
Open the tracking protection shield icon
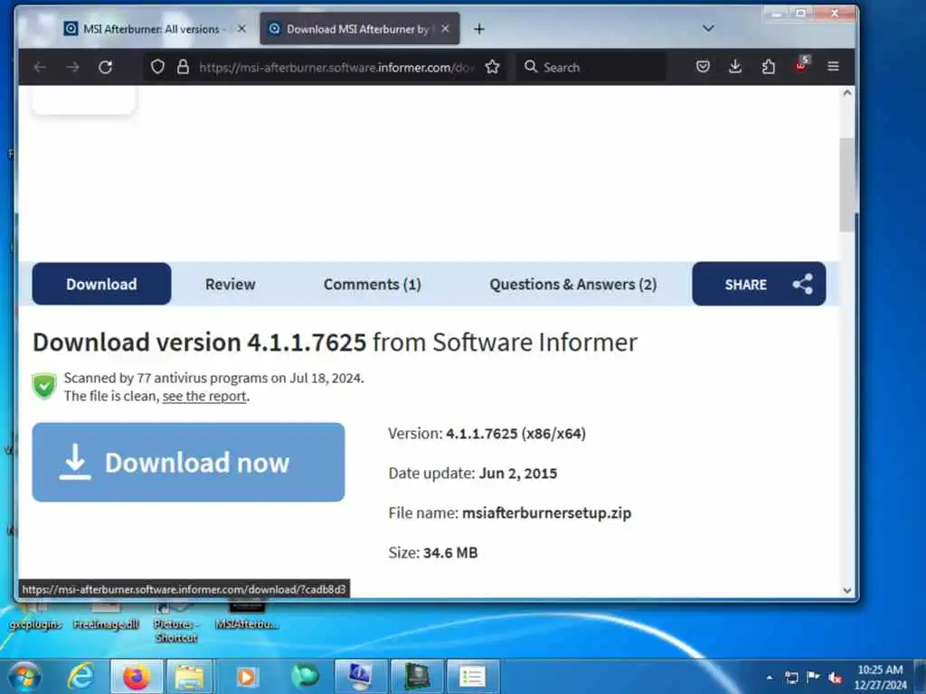point(157,67)
